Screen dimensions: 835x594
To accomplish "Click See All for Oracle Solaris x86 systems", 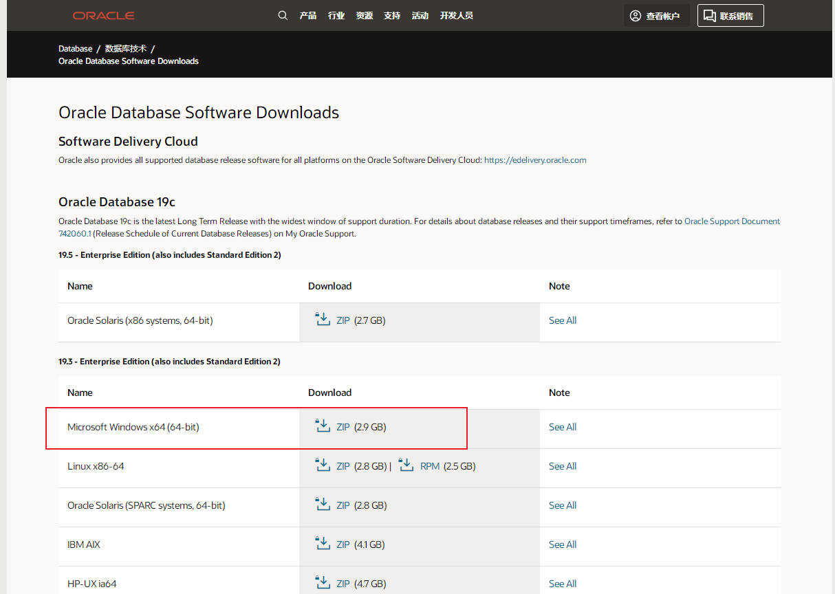I will pyautogui.click(x=563, y=320).
